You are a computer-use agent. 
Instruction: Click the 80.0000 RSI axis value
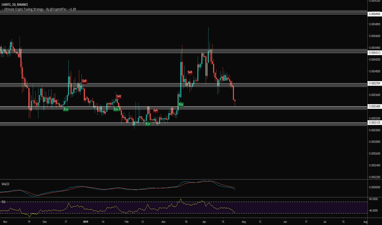(x=373, y=199)
